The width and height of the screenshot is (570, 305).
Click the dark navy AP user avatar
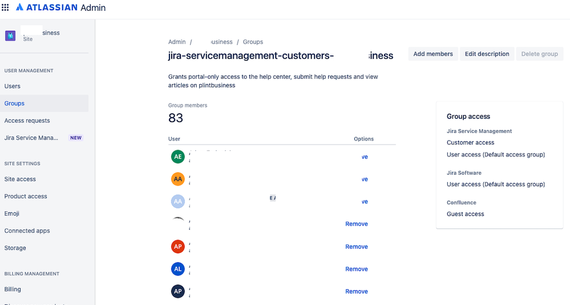tap(178, 291)
